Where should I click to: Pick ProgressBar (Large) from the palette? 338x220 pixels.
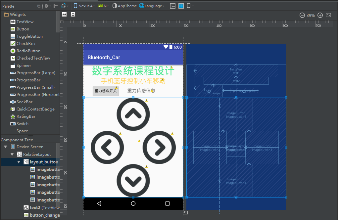click(33, 73)
